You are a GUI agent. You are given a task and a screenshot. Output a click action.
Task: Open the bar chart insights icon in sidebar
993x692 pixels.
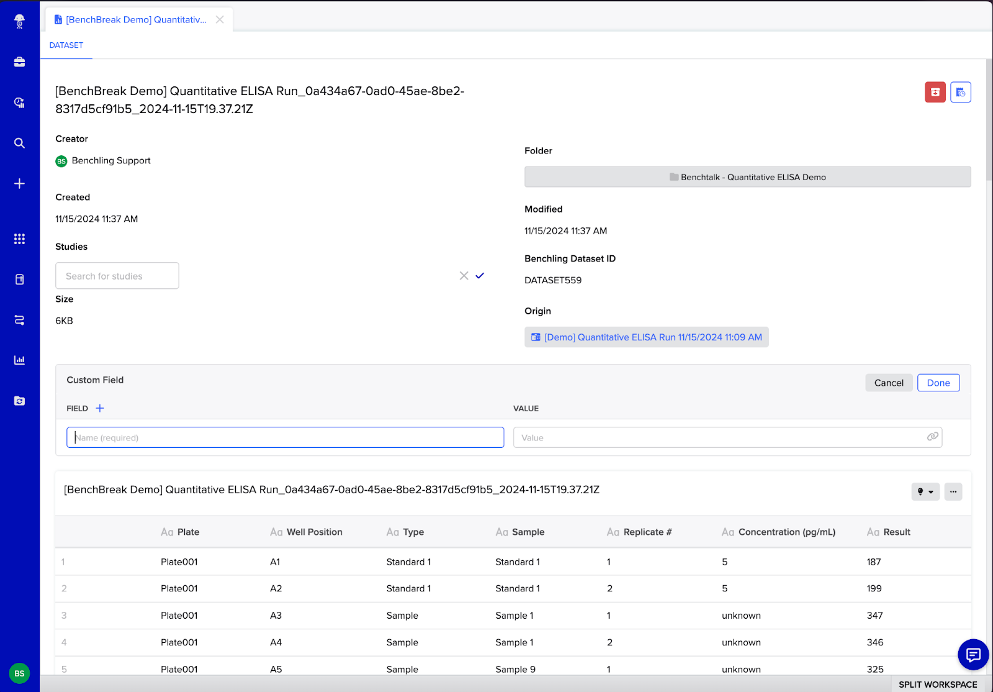click(19, 360)
